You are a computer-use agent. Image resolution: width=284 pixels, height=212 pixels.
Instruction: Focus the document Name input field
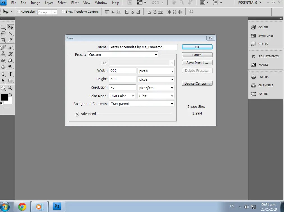pyautogui.click(x=143, y=47)
